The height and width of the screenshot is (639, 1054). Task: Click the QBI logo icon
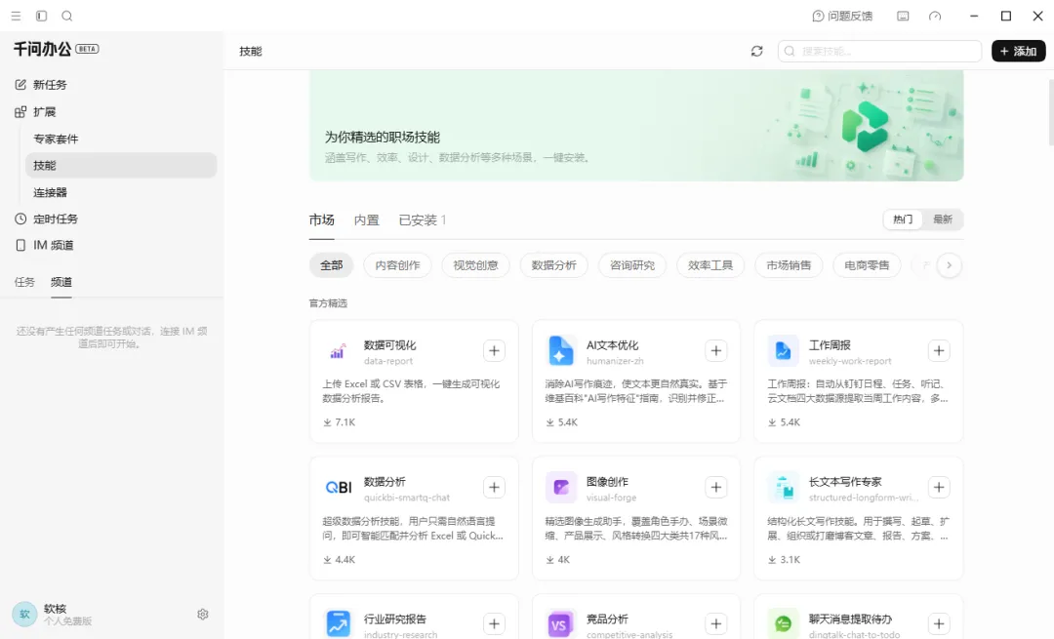point(338,488)
